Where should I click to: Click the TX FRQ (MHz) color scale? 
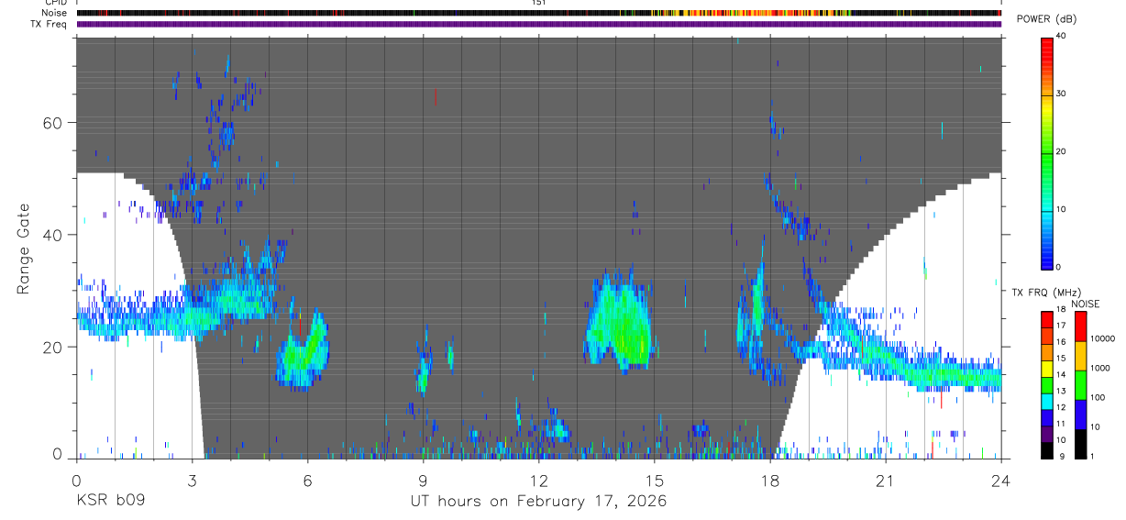tap(1046, 384)
